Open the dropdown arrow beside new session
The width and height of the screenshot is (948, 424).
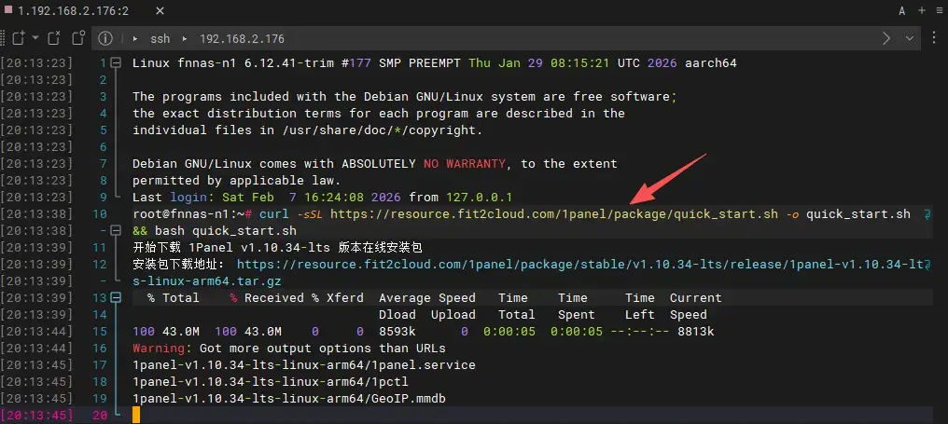click(x=35, y=38)
